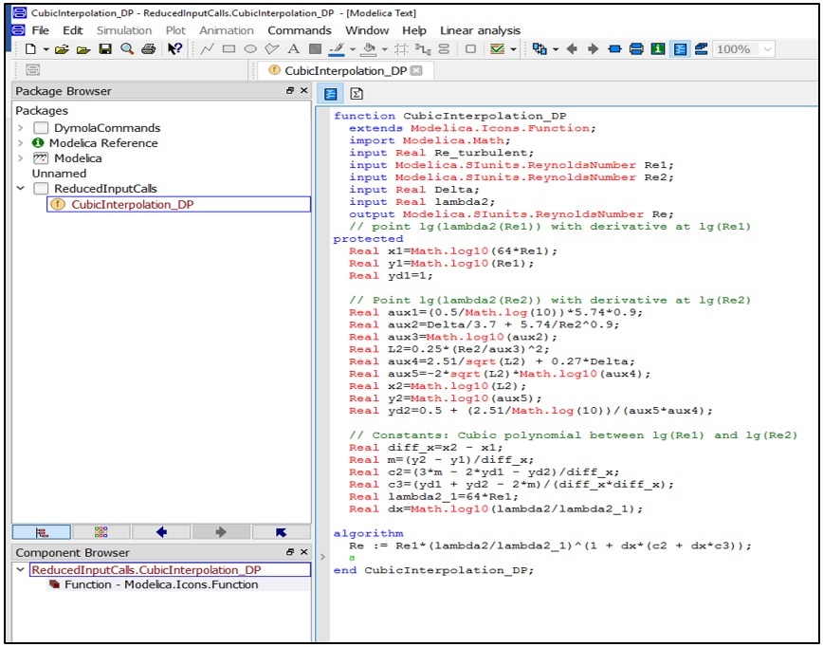Click the Open file folder icon

coord(62,49)
